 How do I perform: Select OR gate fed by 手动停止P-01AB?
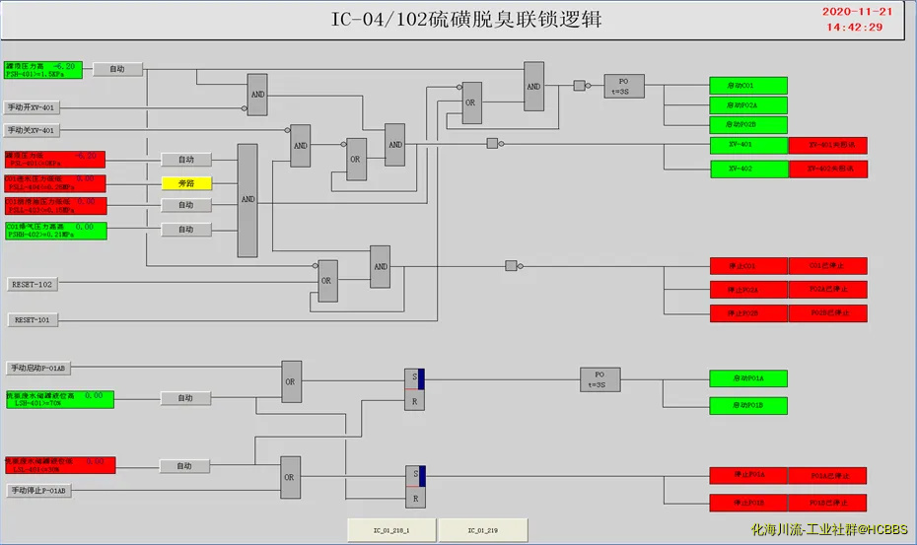(290, 478)
